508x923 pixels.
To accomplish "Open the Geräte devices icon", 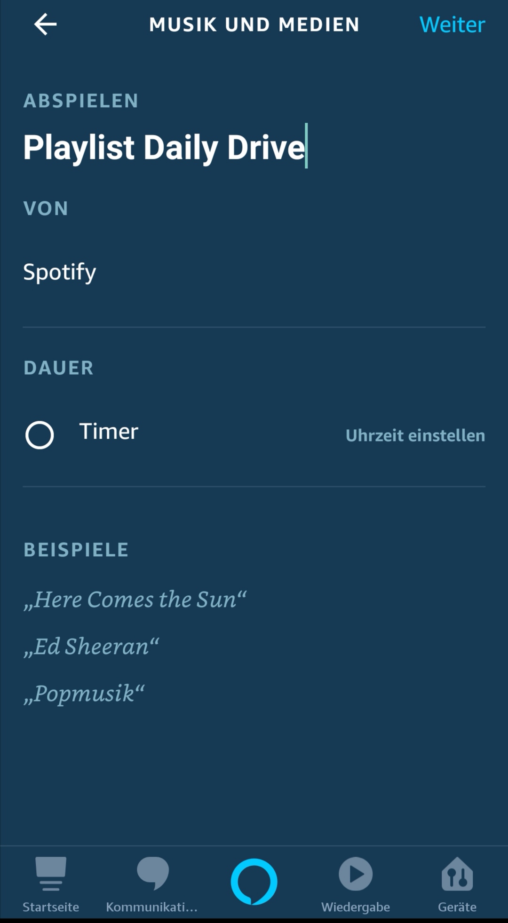I will 457,874.
